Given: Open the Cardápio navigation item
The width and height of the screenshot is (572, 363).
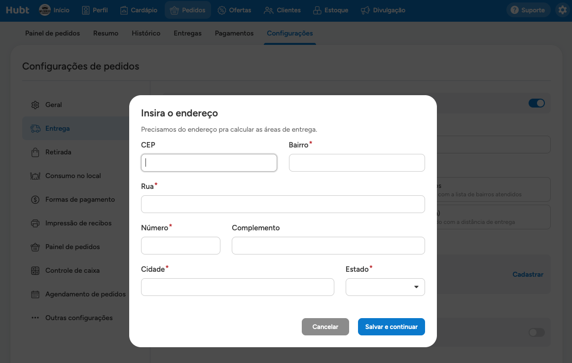Looking at the screenshot, I should [139, 10].
